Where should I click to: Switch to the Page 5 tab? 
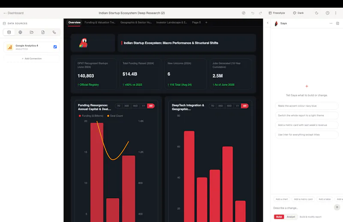[x=196, y=23]
